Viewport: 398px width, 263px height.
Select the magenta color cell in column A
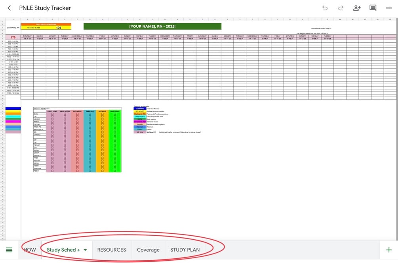(13, 122)
